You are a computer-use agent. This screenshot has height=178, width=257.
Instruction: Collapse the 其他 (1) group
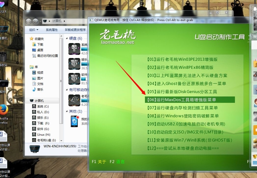coord(67,111)
